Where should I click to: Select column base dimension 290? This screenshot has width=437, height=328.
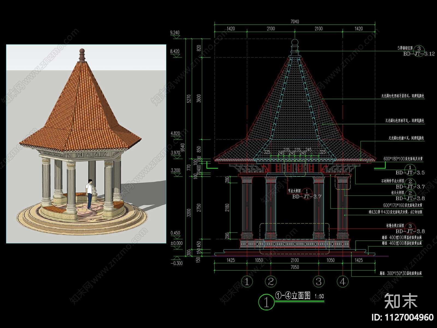227,236
